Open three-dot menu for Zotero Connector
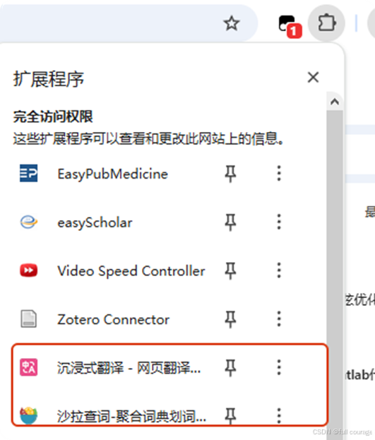 [x=279, y=319]
